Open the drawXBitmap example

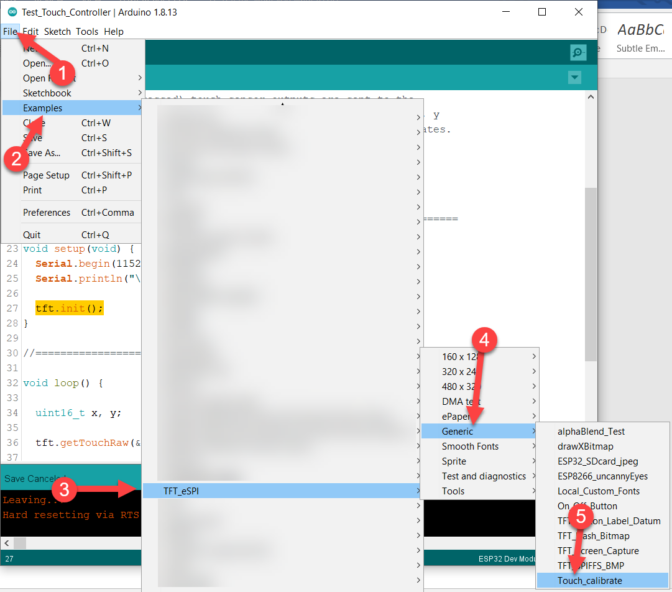tap(602, 446)
